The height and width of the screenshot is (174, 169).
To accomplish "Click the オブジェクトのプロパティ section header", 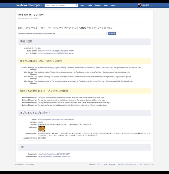I will (84, 113).
